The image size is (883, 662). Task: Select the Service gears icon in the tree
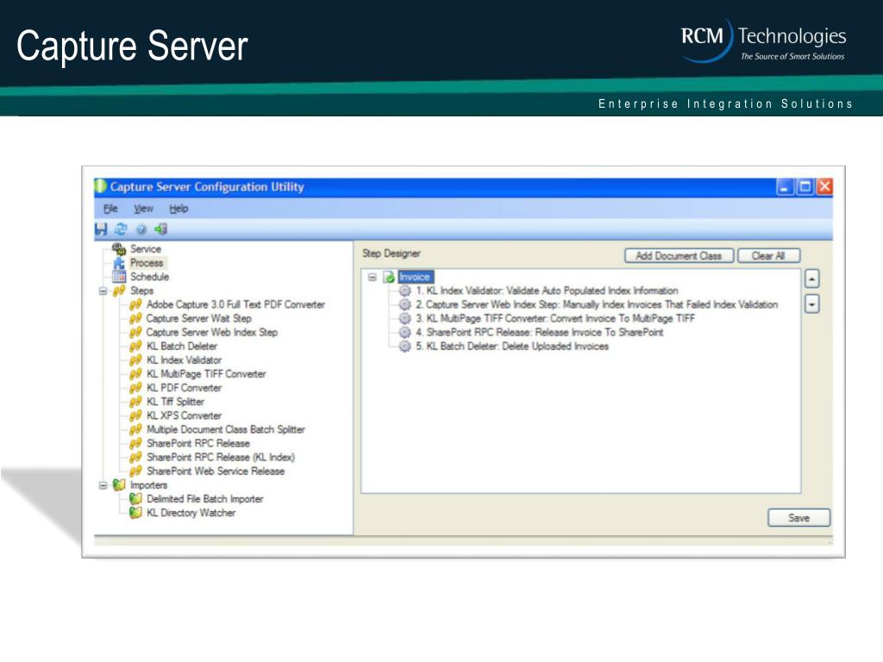(119, 249)
